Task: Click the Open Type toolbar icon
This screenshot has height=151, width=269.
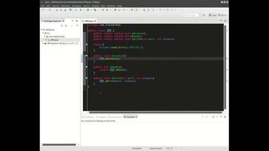Action: click(115, 10)
